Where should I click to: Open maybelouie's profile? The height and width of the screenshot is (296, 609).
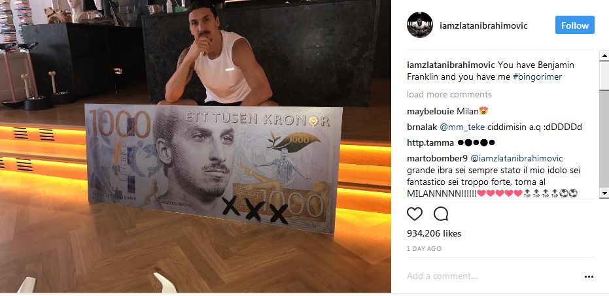430,112
